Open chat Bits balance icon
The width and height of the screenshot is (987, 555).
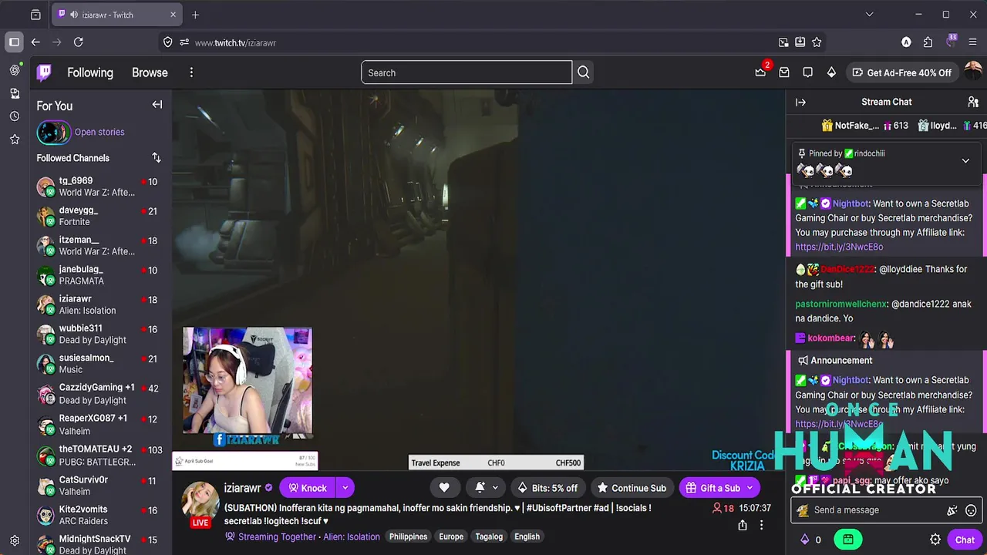tap(805, 540)
